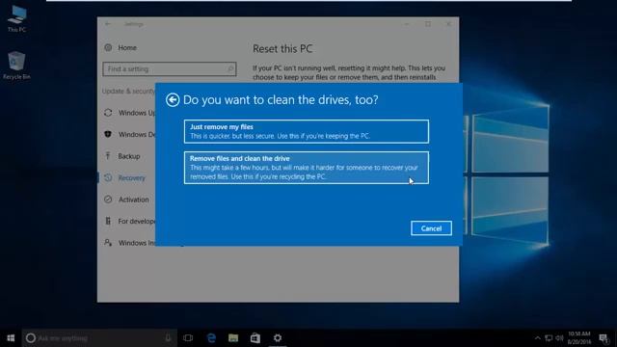
Task: Cancel the reset dialog
Action: [431, 228]
